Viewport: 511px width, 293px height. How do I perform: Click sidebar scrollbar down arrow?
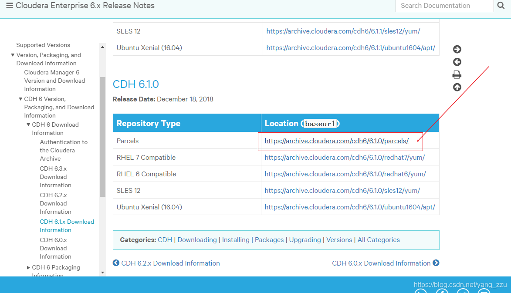click(x=103, y=273)
